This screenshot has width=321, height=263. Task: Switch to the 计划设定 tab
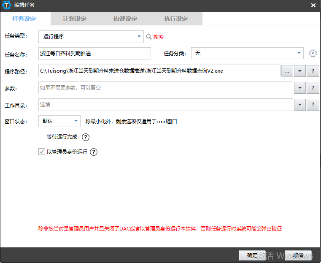[75, 19]
